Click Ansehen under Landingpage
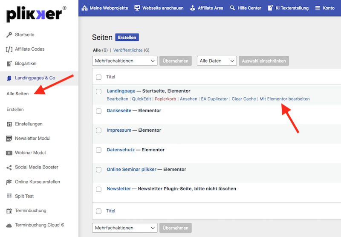The width and height of the screenshot is (341, 237). point(188,99)
